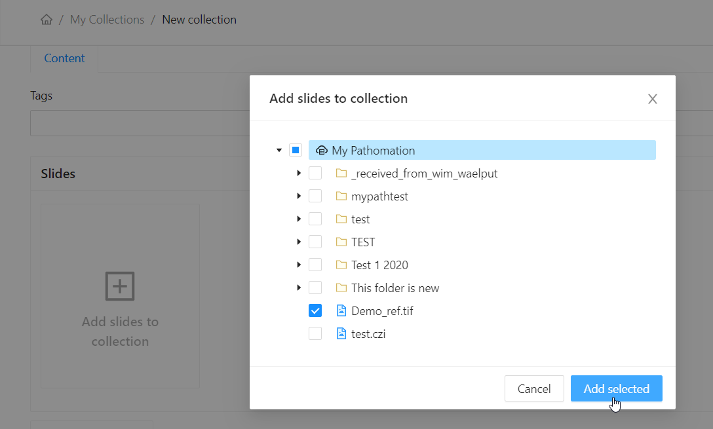Viewport: 713px width, 429px height.
Task: Cancel the add slides dialog
Action: [x=533, y=388]
